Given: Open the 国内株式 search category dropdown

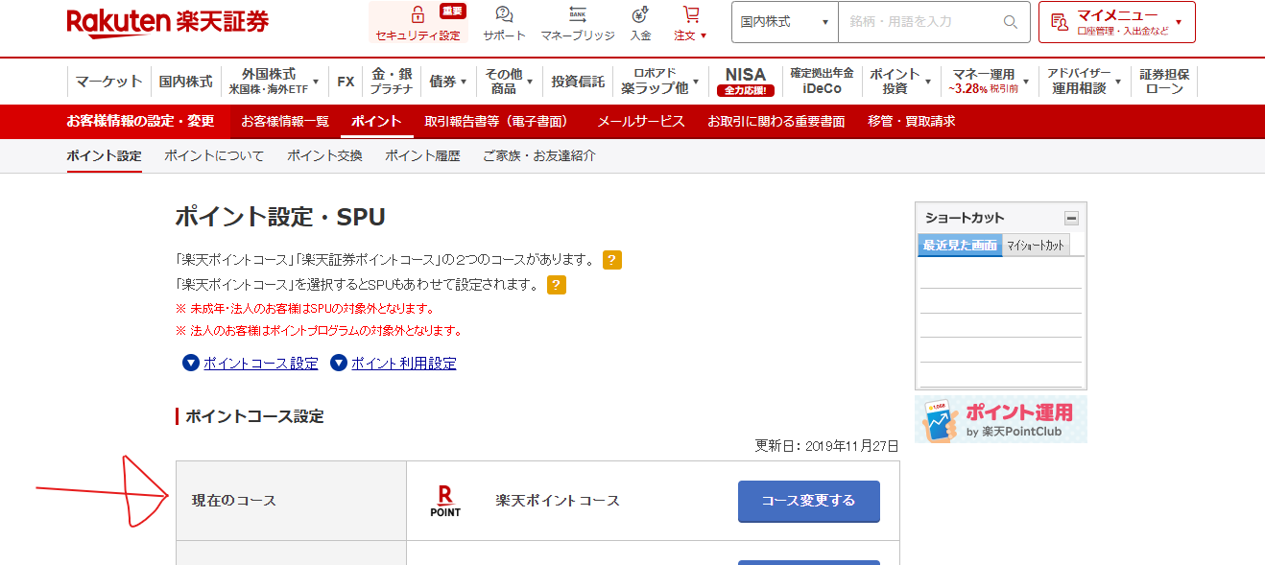Looking at the screenshot, I should click(784, 22).
